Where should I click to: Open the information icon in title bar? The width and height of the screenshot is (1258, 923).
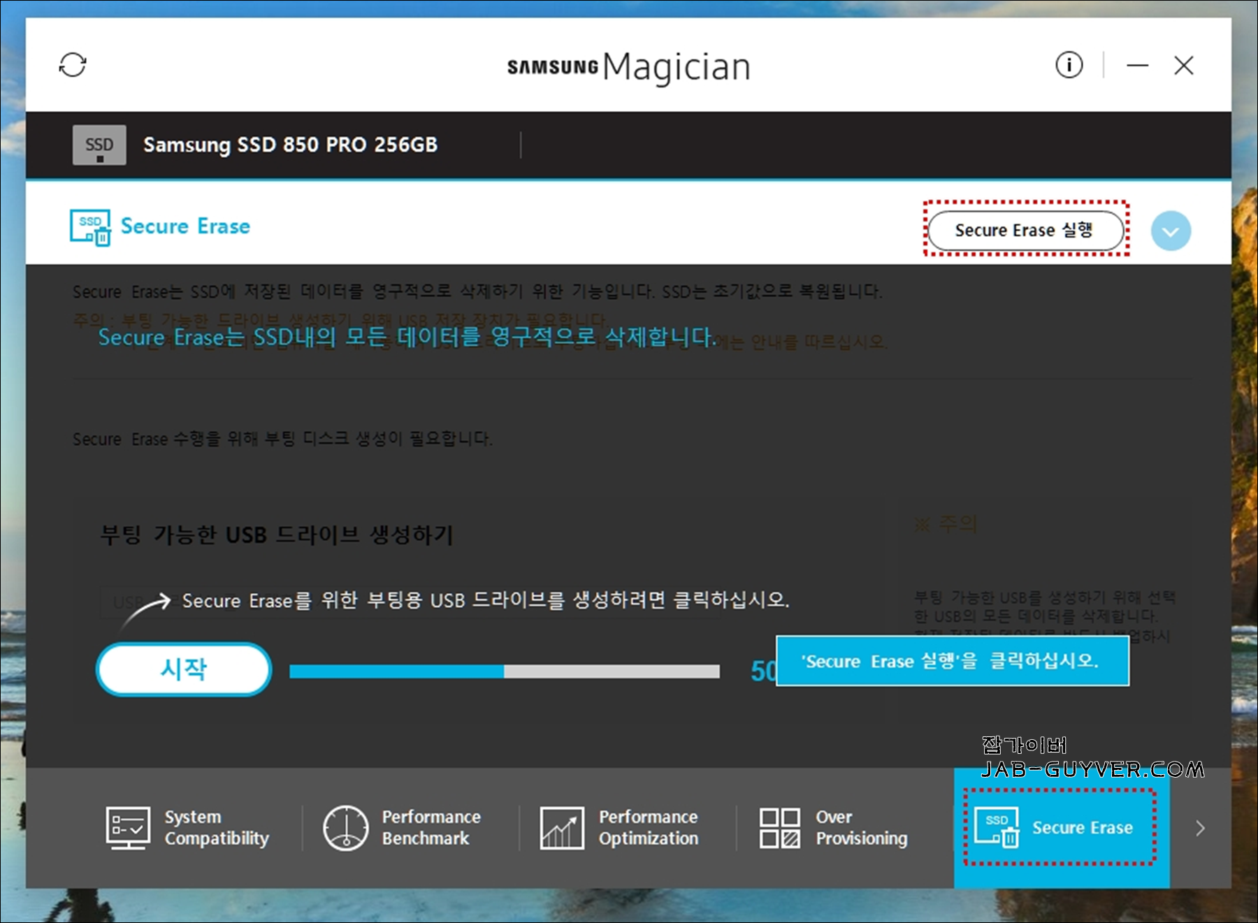[x=1069, y=65]
